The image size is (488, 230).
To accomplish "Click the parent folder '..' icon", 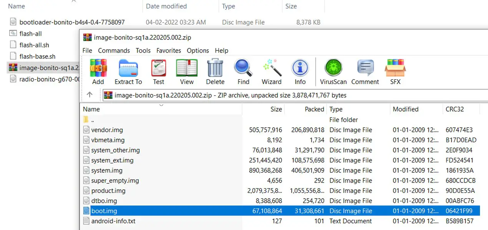I will point(86,120).
